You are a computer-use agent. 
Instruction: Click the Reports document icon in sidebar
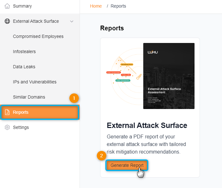coord(8,112)
